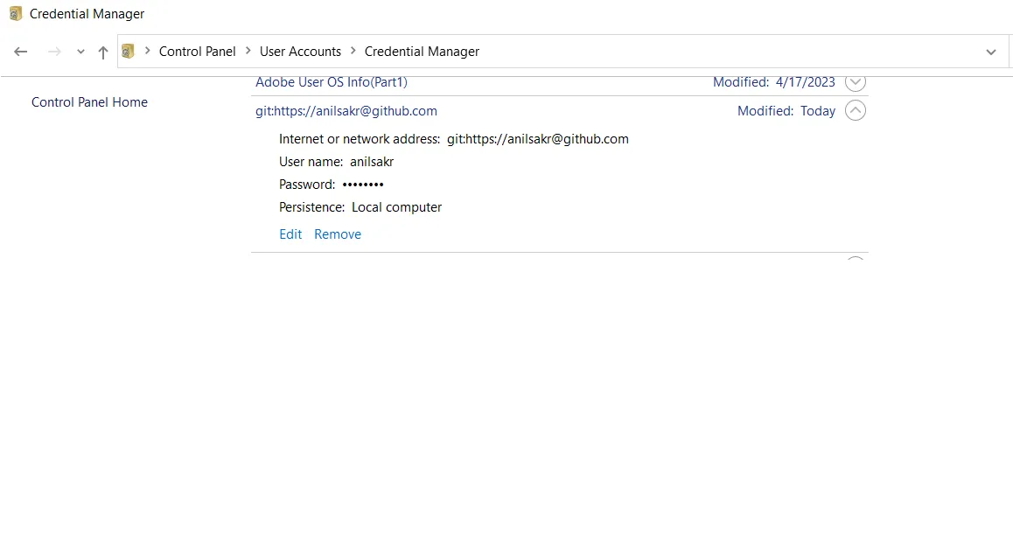1013x544 pixels.
Task: Click Persistence: Local computer text
Action: [360, 206]
